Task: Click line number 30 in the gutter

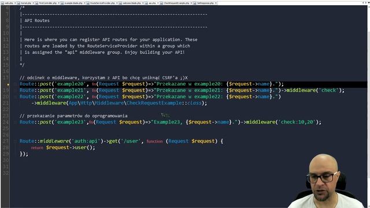Action: coord(6,161)
